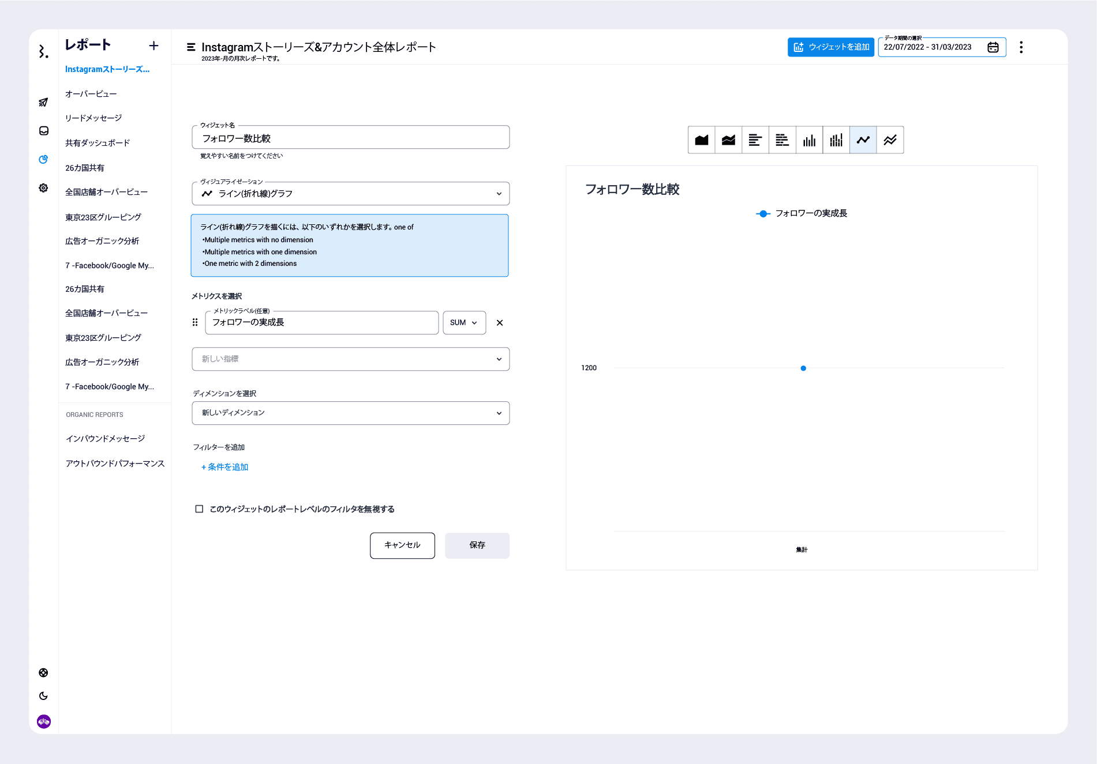
Task: Select the multi-line chart icon
Action: click(890, 140)
